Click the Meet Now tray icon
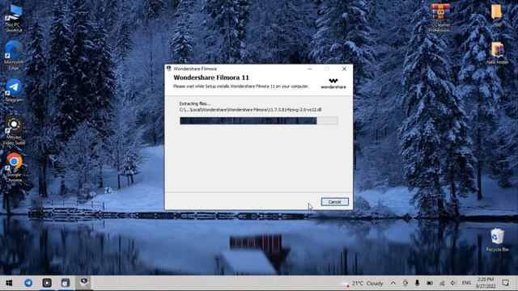The width and height of the screenshot is (518, 291). coord(405,283)
